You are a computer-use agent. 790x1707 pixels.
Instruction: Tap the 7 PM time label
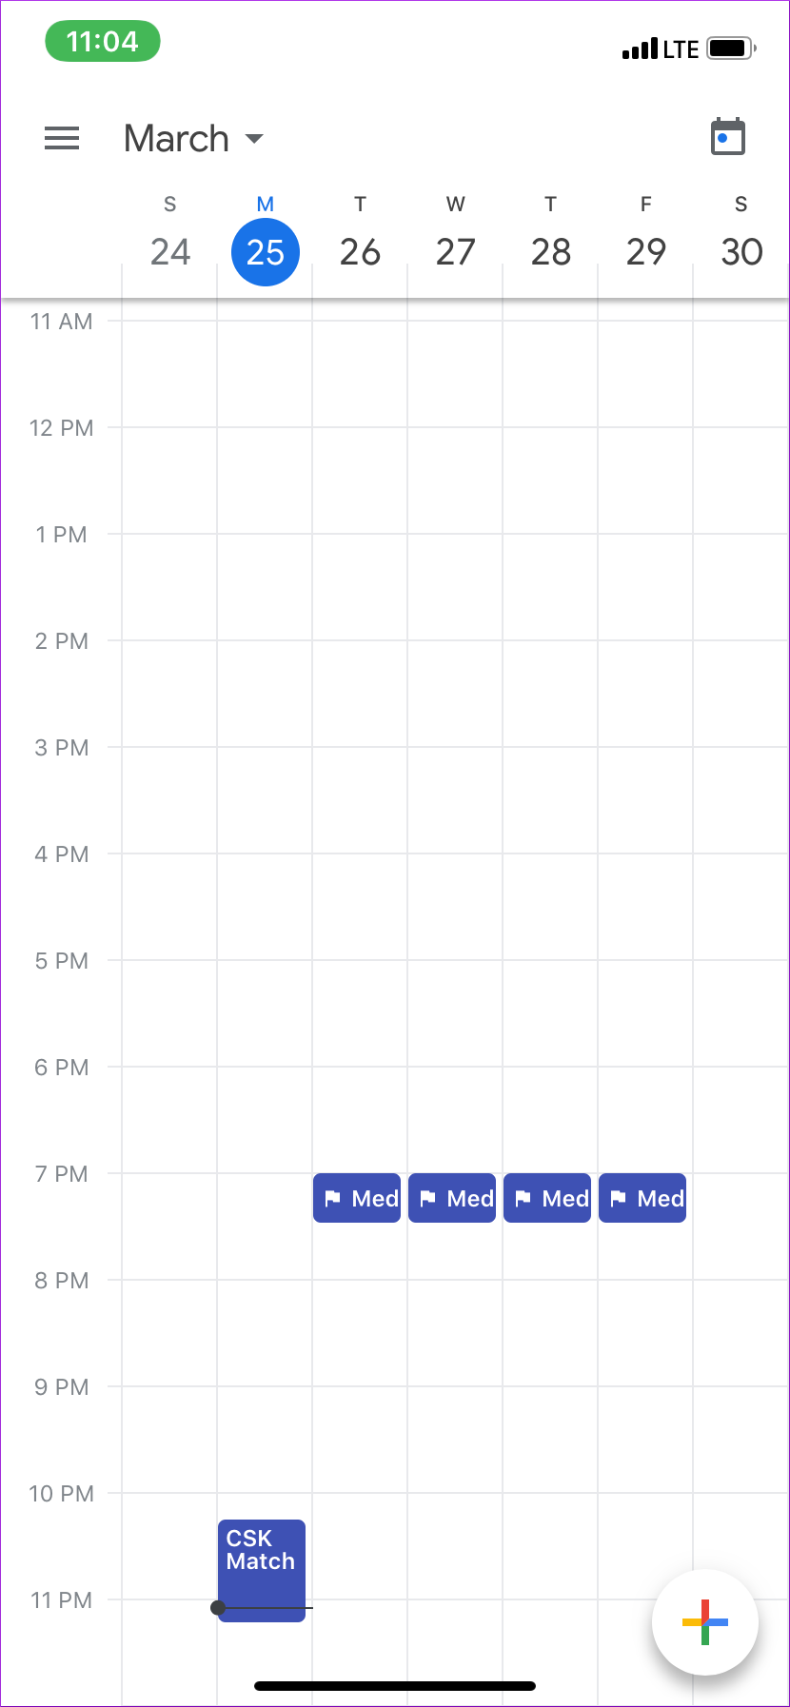[62, 1174]
